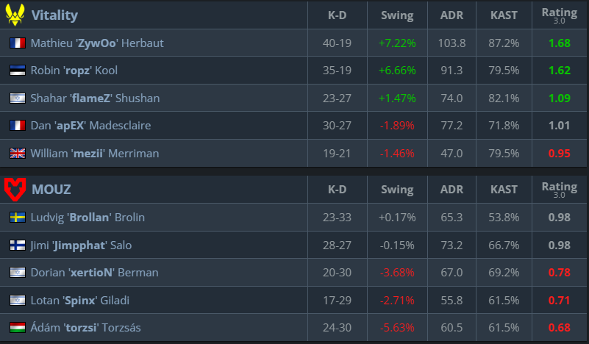Click the UK flag beside mezii
Screen dimensions: 589x344
18,154
